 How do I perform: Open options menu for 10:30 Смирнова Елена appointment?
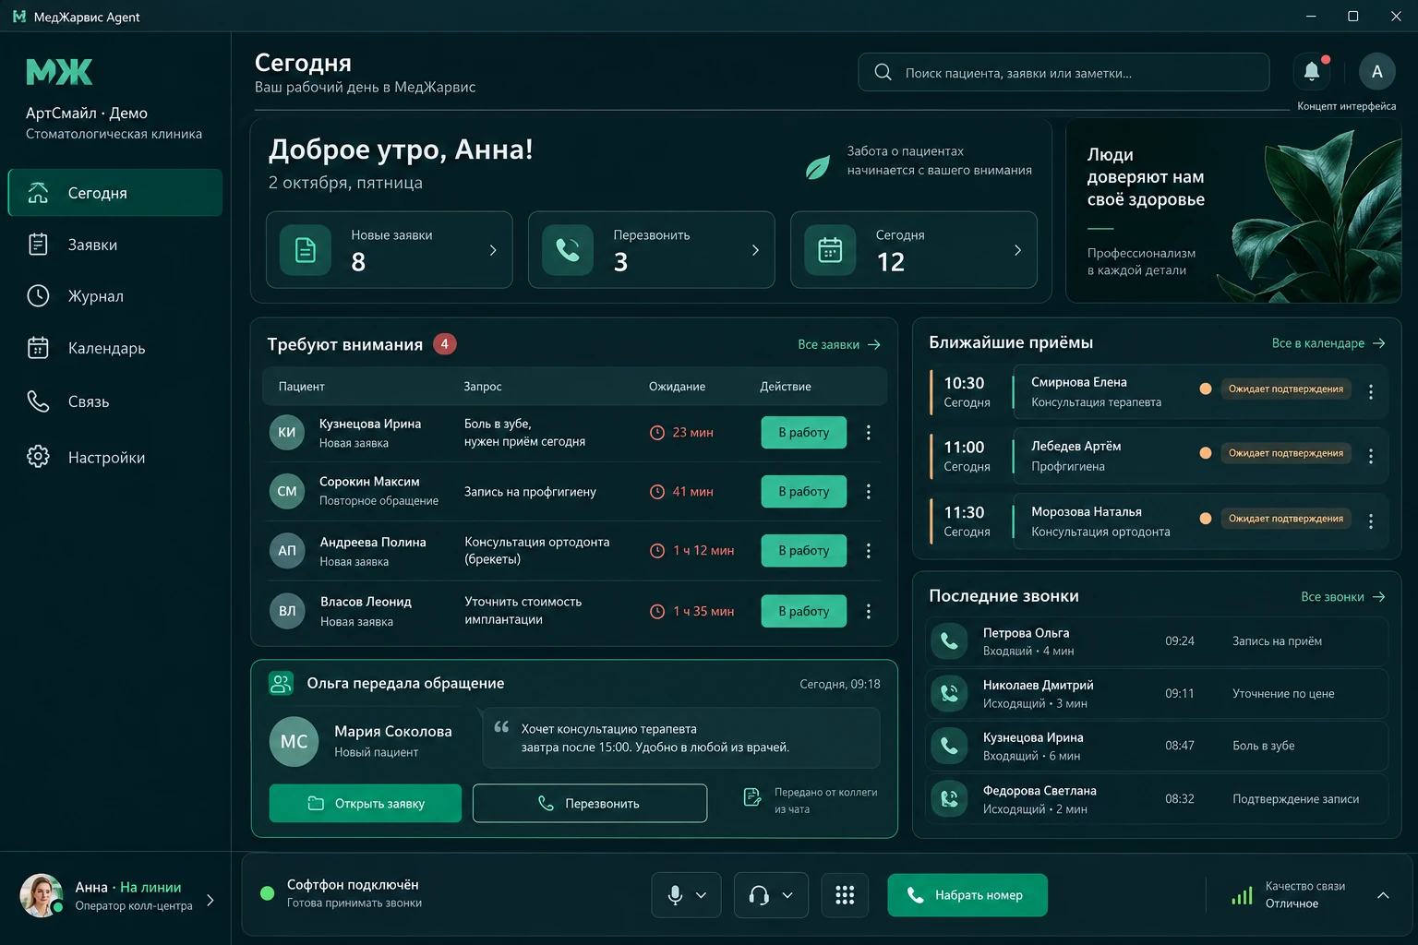[x=1371, y=391]
